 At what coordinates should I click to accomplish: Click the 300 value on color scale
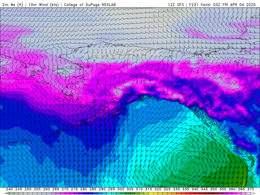(121, 189)
